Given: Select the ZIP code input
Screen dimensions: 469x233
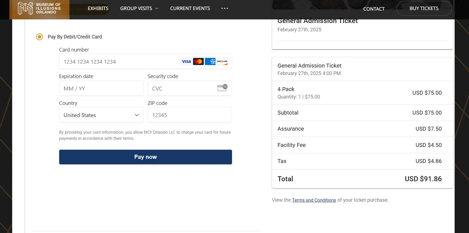Looking at the screenshot, I should pos(189,115).
